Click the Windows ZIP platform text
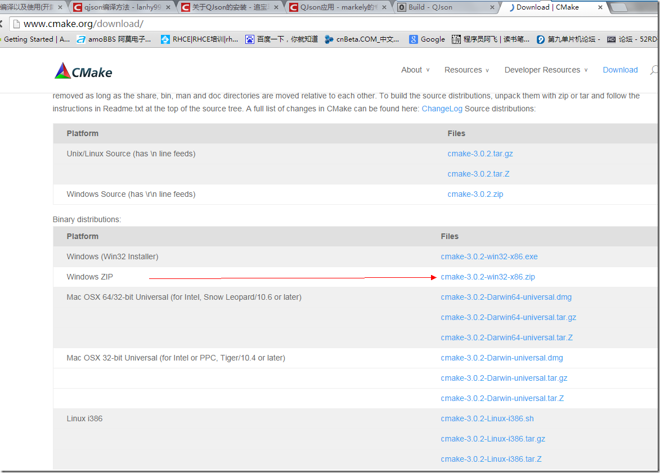660x473 pixels. click(89, 277)
